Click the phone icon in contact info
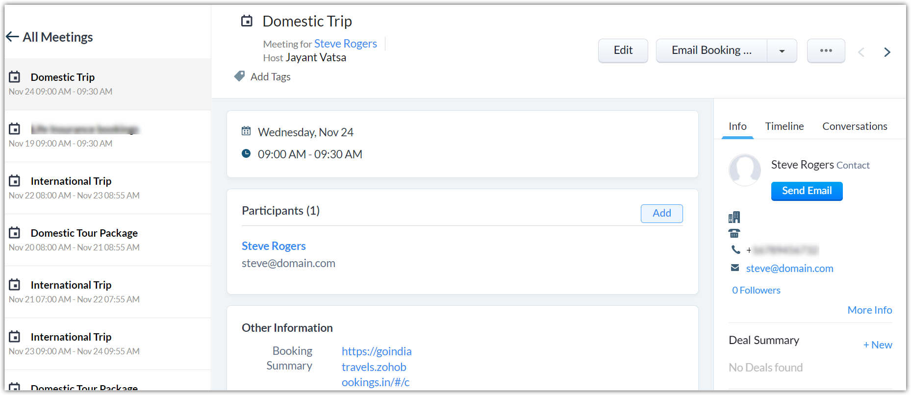This screenshot has height=395, width=911. [x=735, y=250]
